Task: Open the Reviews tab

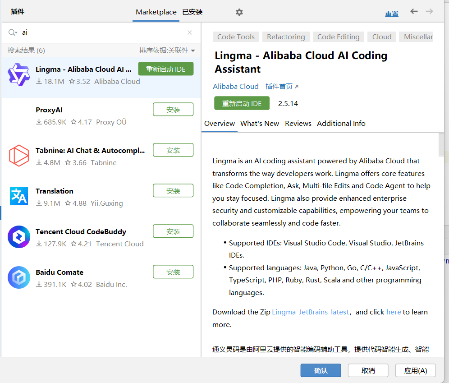Action: (298, 124)
